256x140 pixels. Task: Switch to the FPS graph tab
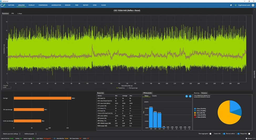point(13,14)
